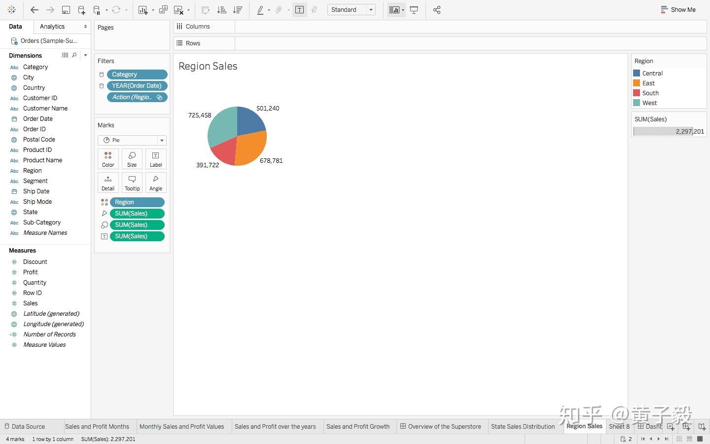Add a new data source from toolbar
The height and width of the screenshot is (444, 710).
(x=81, y=10)
